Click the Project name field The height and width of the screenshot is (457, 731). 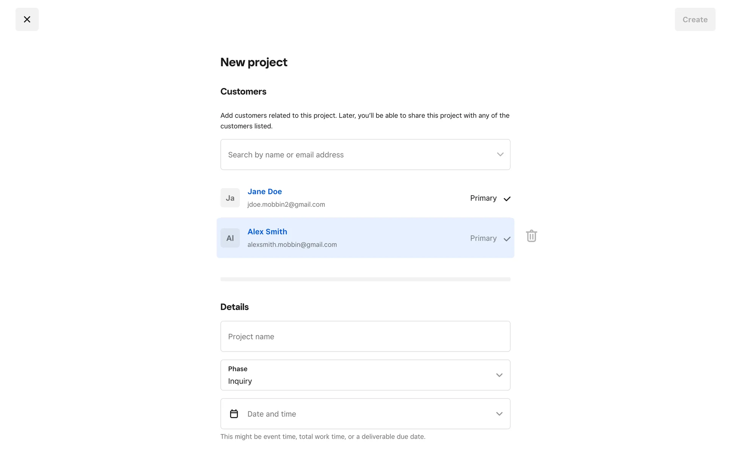tap(365, 337)
